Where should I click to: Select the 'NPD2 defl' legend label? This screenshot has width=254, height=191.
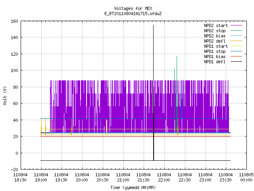point(215,41)
